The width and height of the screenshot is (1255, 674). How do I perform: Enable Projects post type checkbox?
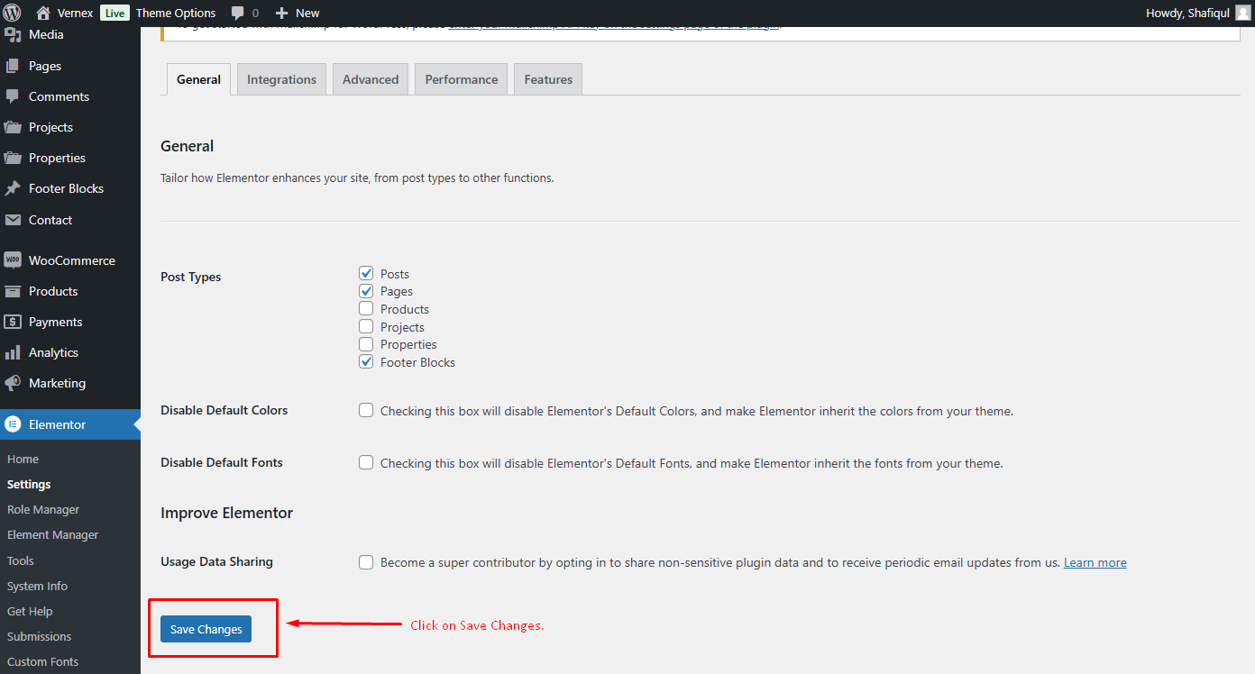pos(366,326)
